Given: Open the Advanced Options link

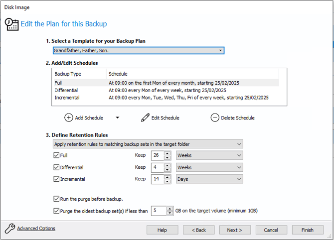Looking at the screenshot, I should click(36, 229).
